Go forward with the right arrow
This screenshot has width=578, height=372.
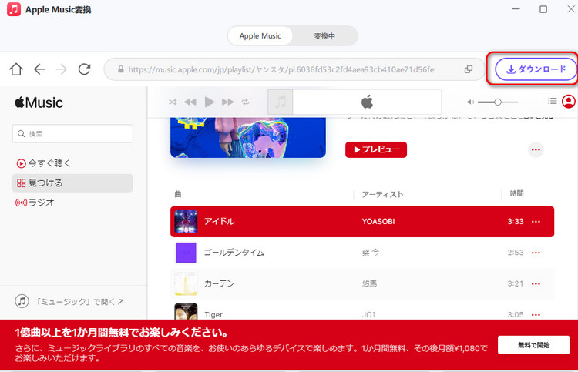[61, 69]
